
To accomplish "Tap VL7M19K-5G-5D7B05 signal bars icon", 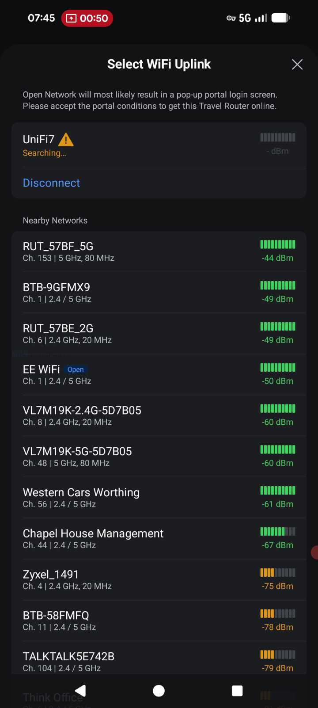I will pos(278,449).
